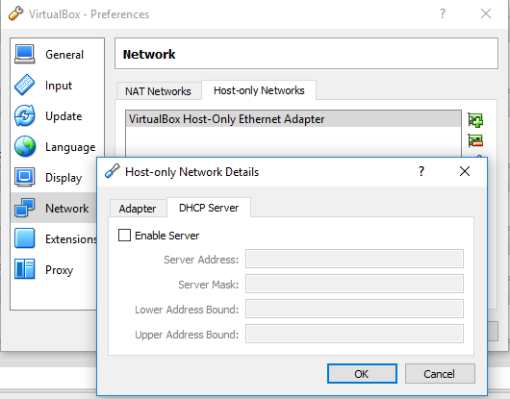510x399 pixels.
Task: Switch to the Adapter tab
Action: coord(138,209)
